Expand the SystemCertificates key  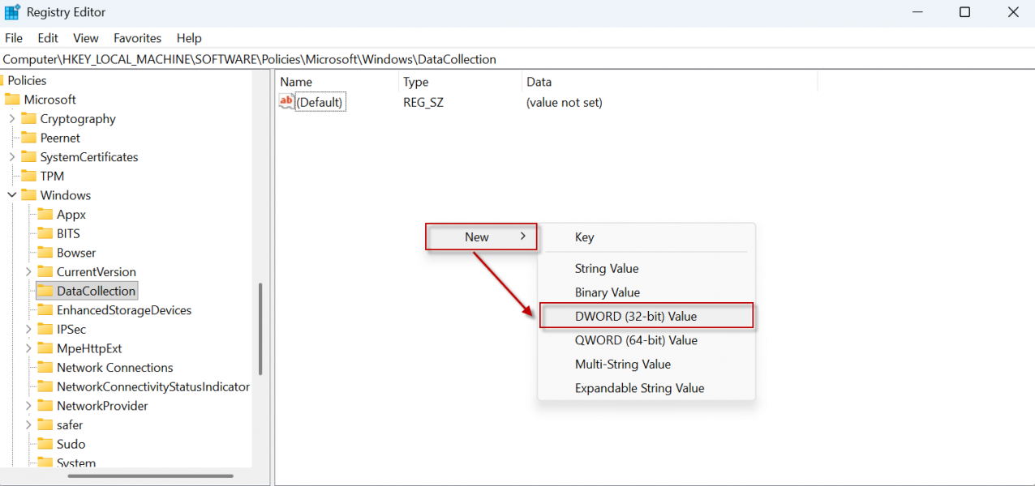tap(12, 157)
